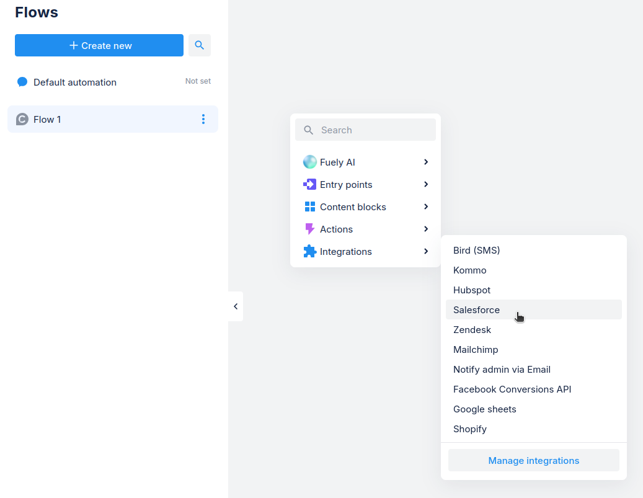Click the flows search magnifier icon
This screenshot has width=643, height=498.
point(199,45)
